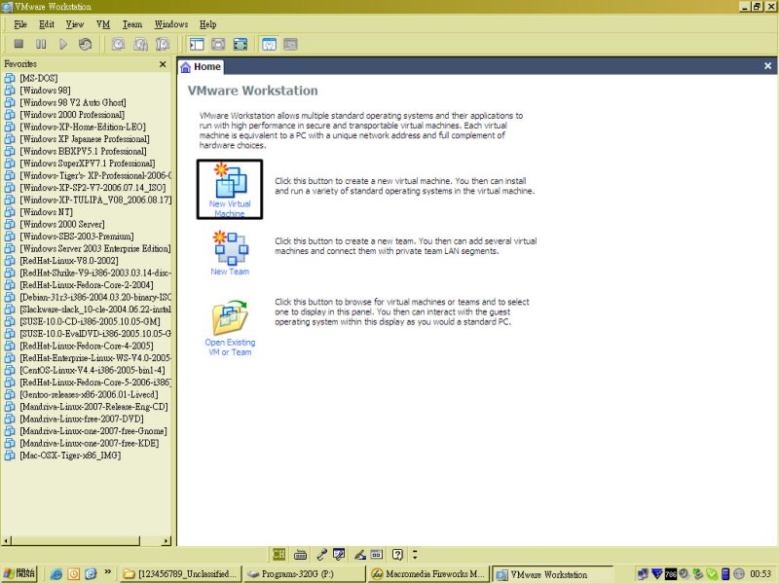Switch to the Programs-320G (P:) taskbar window
The height and width of the screenshot is (584, 779).
[x=305, y=574]
